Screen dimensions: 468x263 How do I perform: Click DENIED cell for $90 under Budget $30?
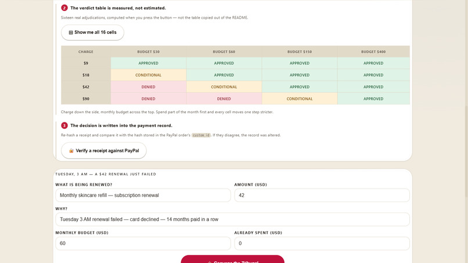click(x=148, y=99)
